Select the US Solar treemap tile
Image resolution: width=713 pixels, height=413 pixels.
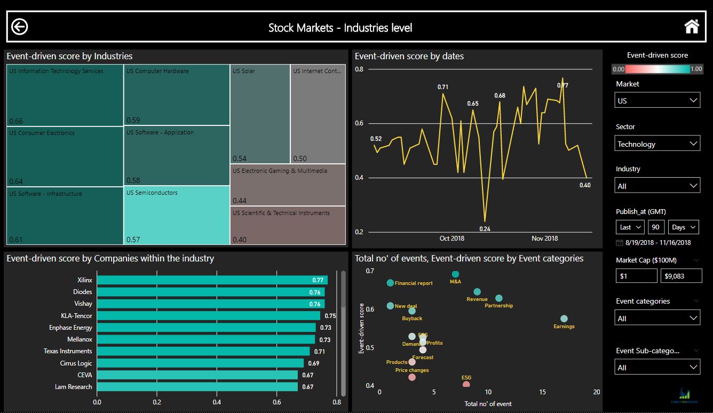pyautogui.click(x=260, y=114)
